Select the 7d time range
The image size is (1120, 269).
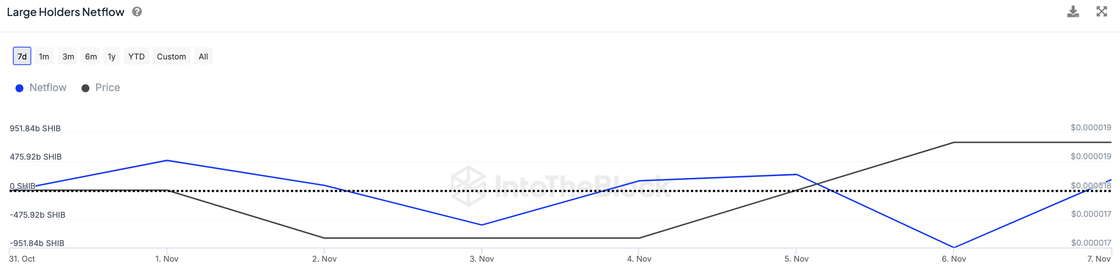tap(22, 56)
